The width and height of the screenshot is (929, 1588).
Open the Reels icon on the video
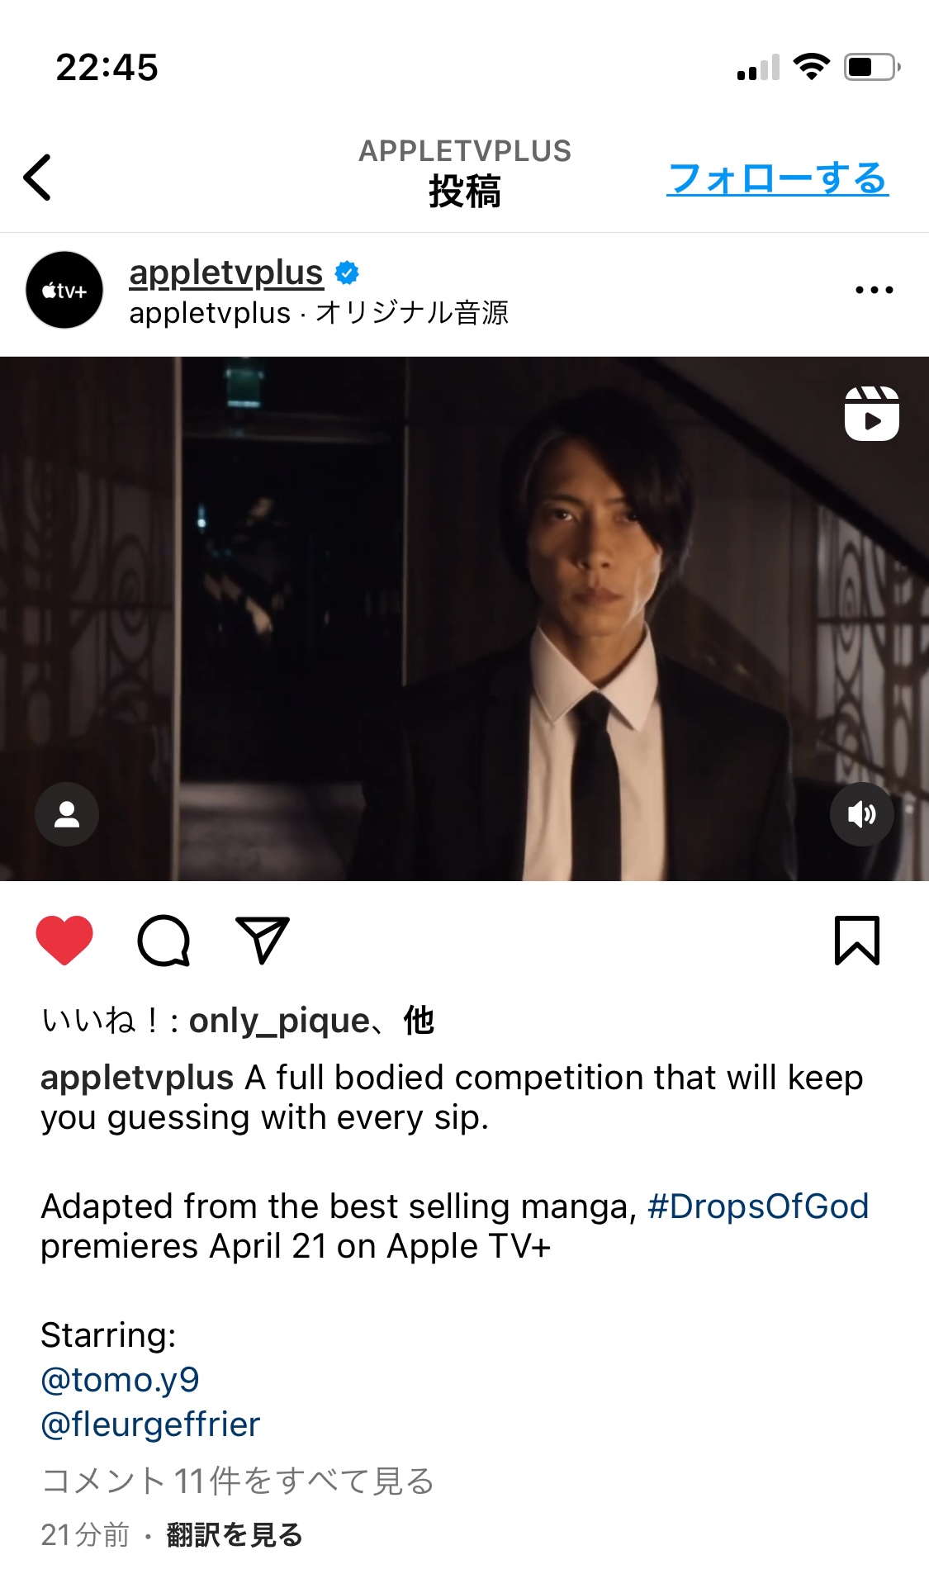(x=871, y=413)
